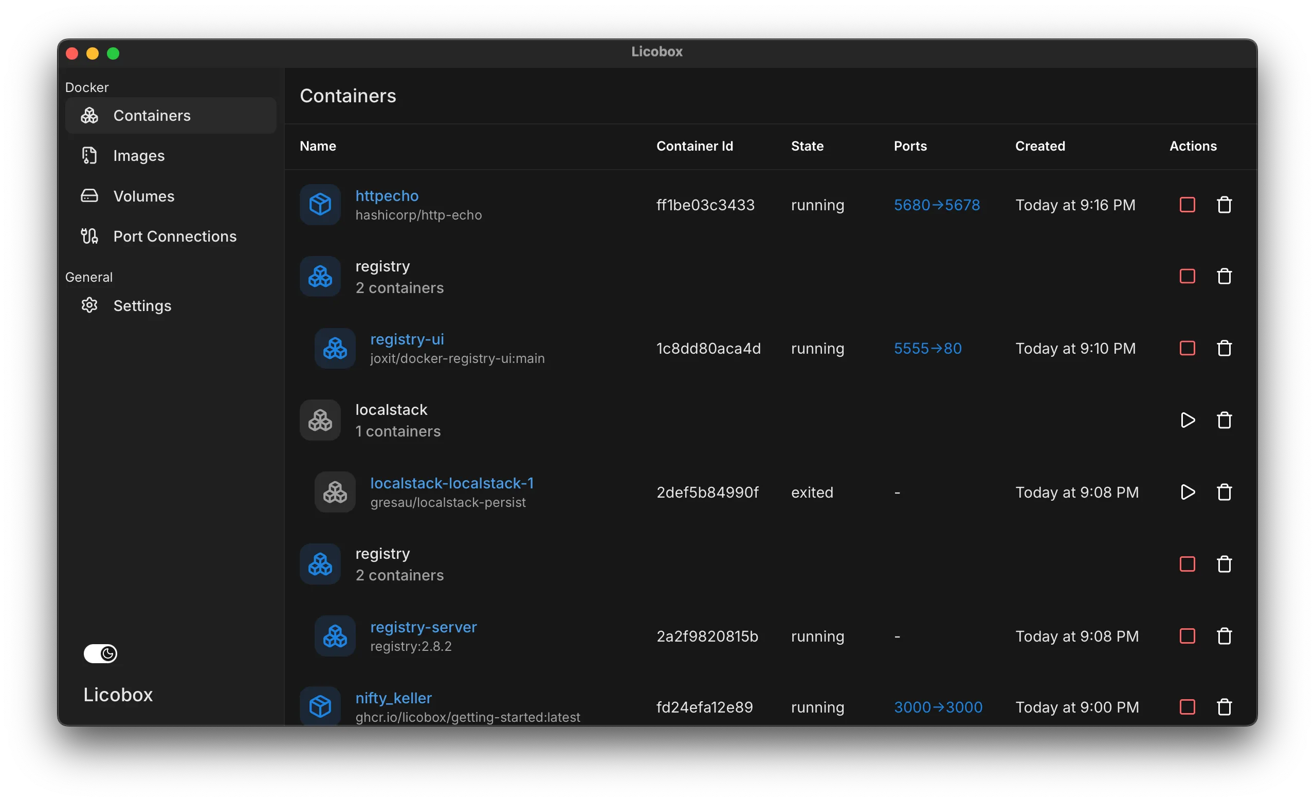Stop the httpecho container
Viewport: 1315px width, 802px height.
pos(1186,205)
